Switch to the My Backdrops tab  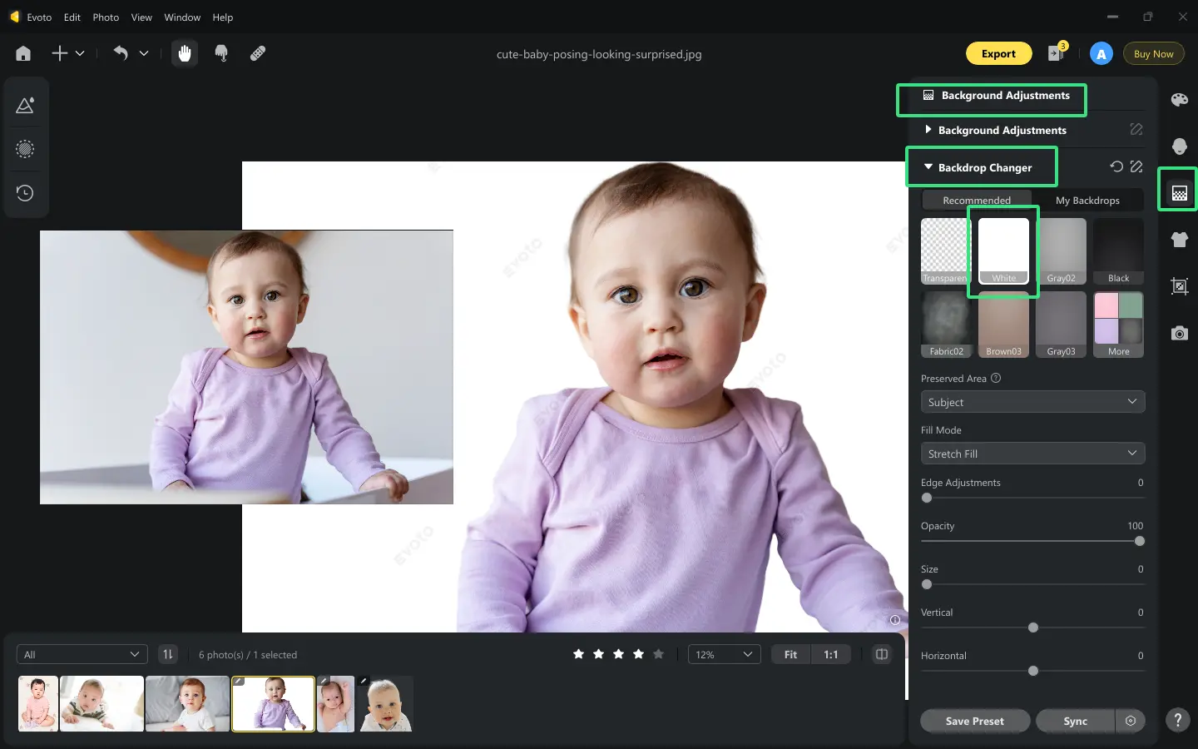pos(1087,200)
